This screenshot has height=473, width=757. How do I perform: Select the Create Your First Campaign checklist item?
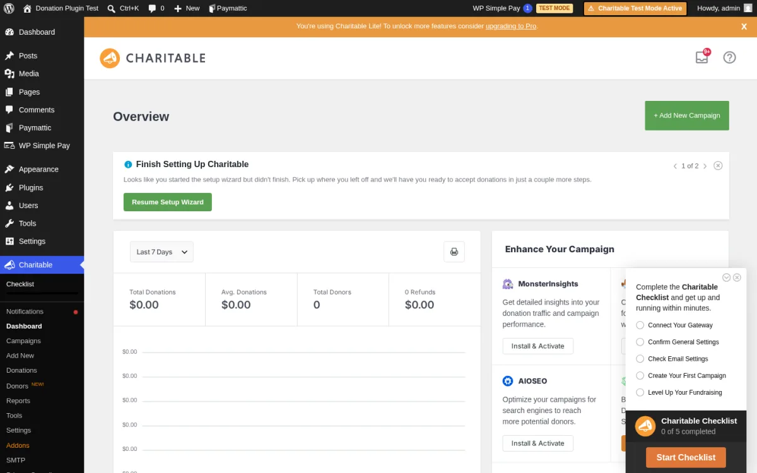[681, 375]
